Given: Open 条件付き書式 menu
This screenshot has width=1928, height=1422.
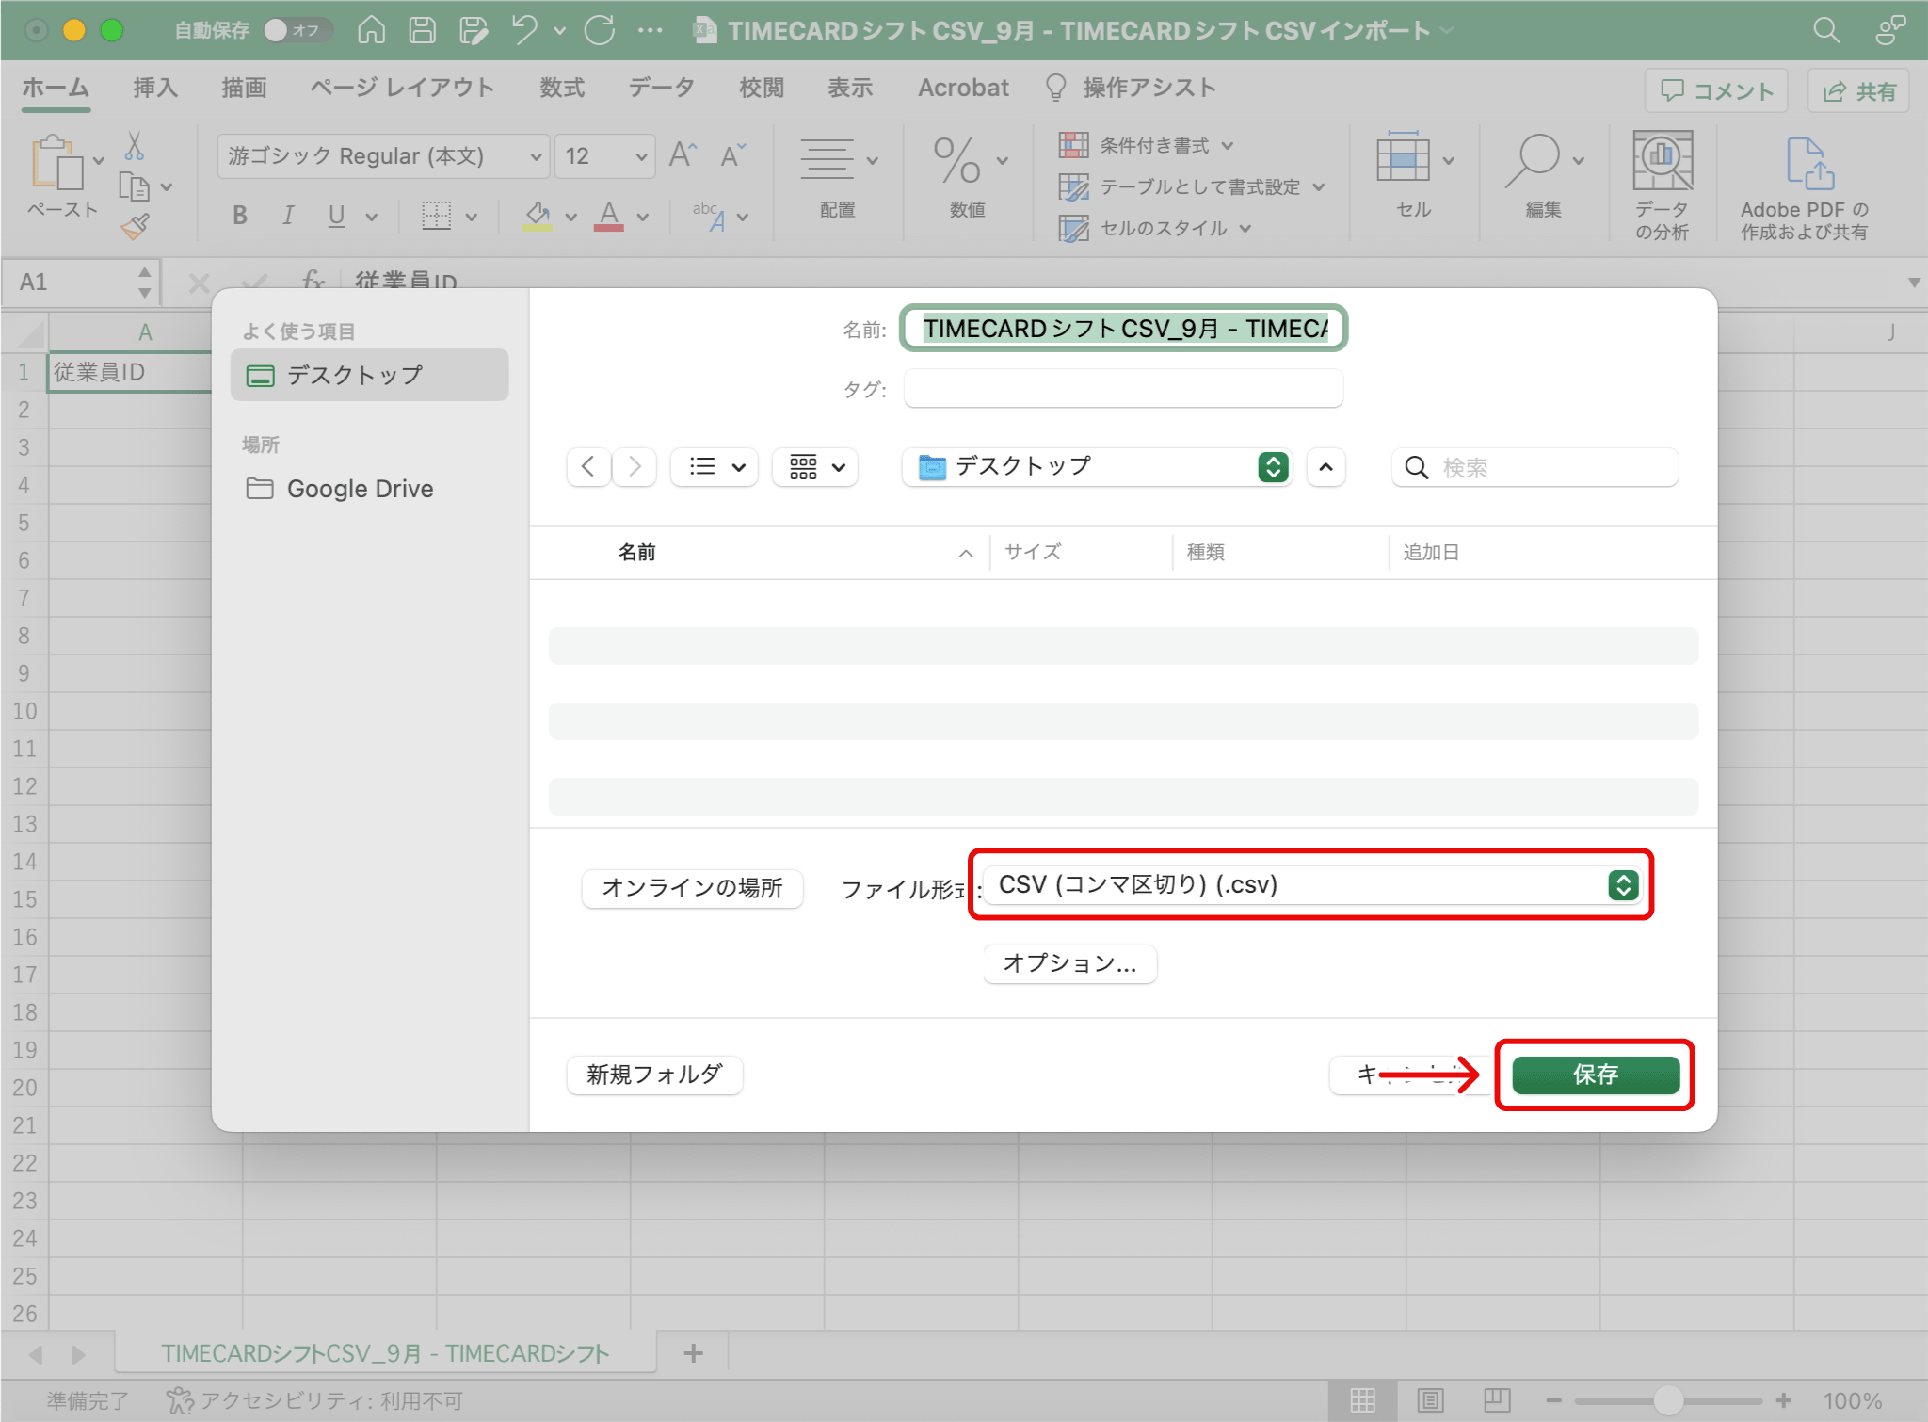Looking at the screenshot, I should (1146, 145).
